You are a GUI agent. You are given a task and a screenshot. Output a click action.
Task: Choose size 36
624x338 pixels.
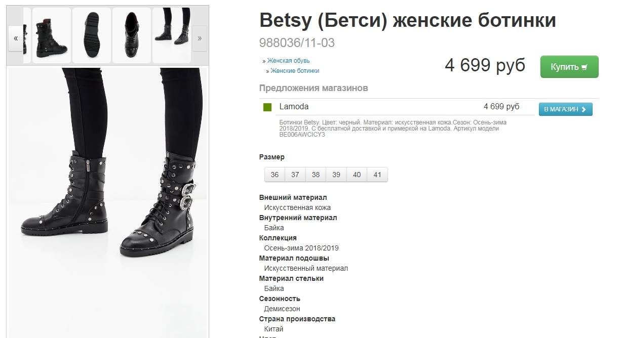[275, 175]
